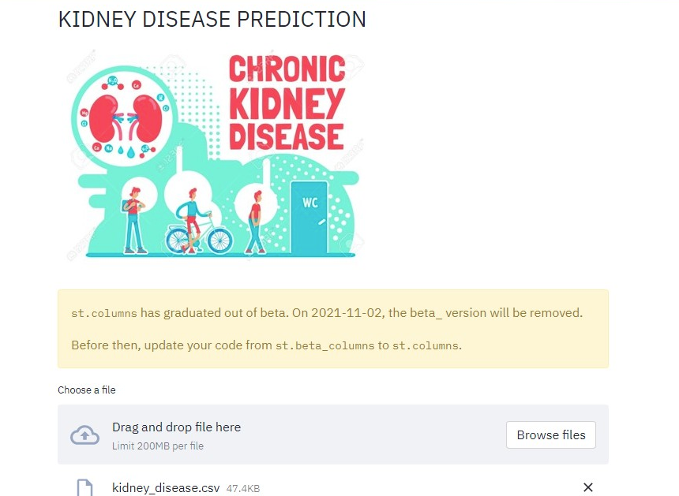
Task: Click the Browse files button
Action: click(x=551, y=434)
